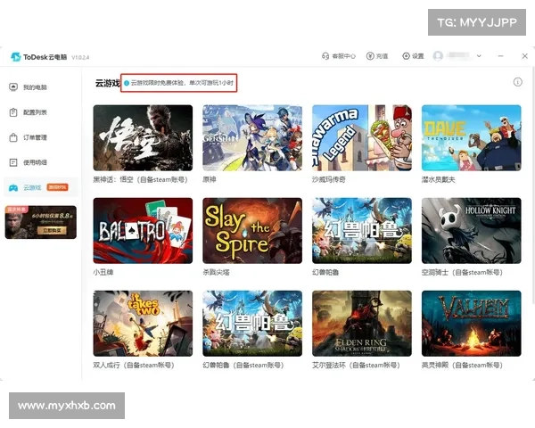
Task: Minimize the ToDesk window
Action: point(500,56)
